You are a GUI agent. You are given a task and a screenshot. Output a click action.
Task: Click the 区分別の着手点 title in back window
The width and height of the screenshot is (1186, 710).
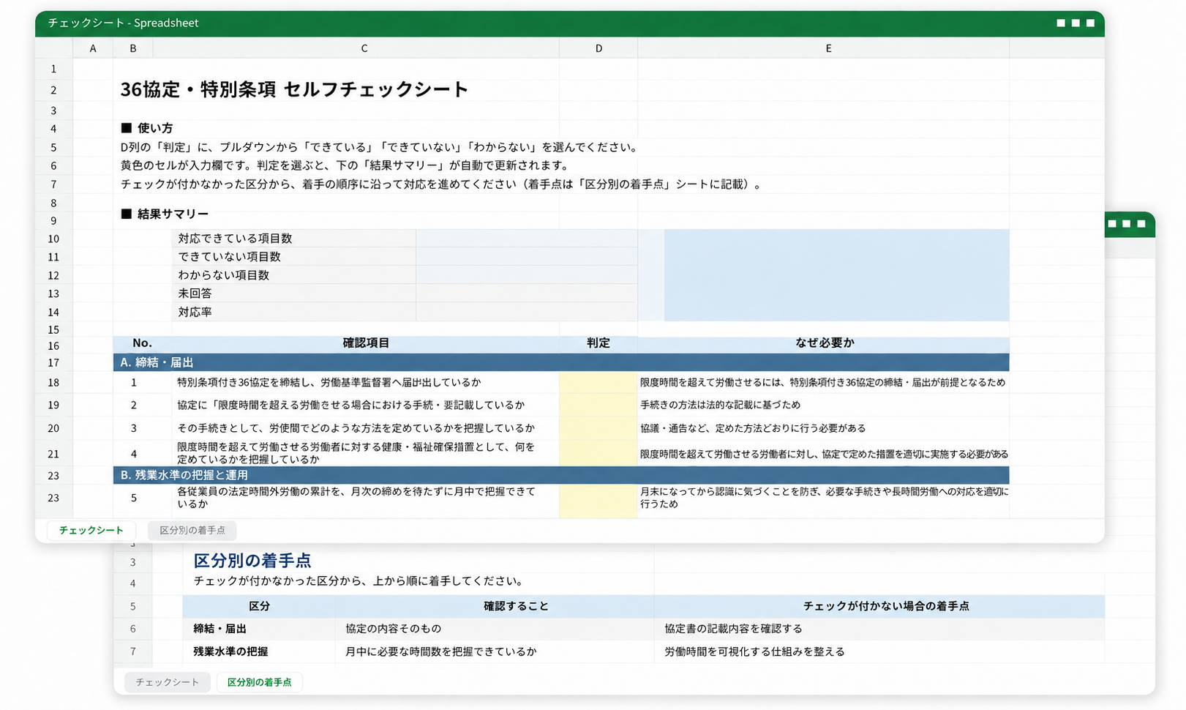(x=252, y=561)
